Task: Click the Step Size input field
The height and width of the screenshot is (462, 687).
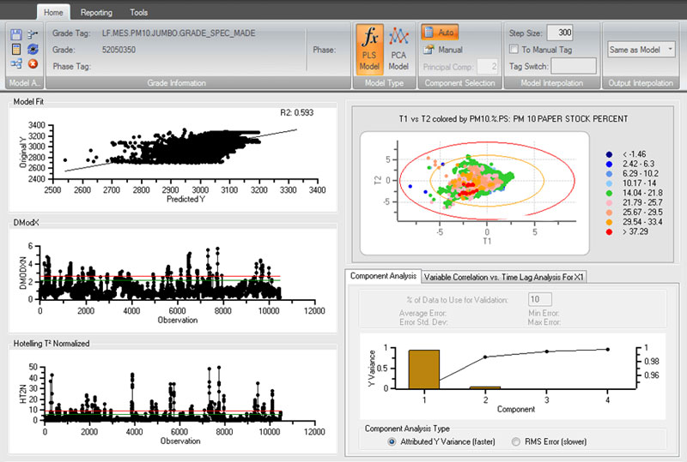Action: (560, 33)
